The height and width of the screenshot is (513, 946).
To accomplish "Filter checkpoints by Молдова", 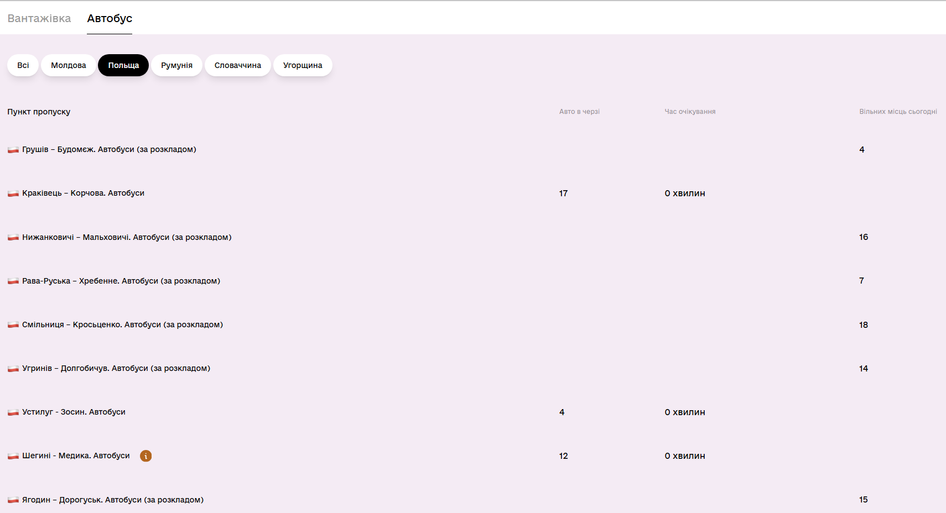I will (69, 65).
